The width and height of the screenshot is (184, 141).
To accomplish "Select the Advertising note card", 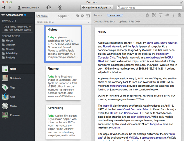I will coord(63,122).
